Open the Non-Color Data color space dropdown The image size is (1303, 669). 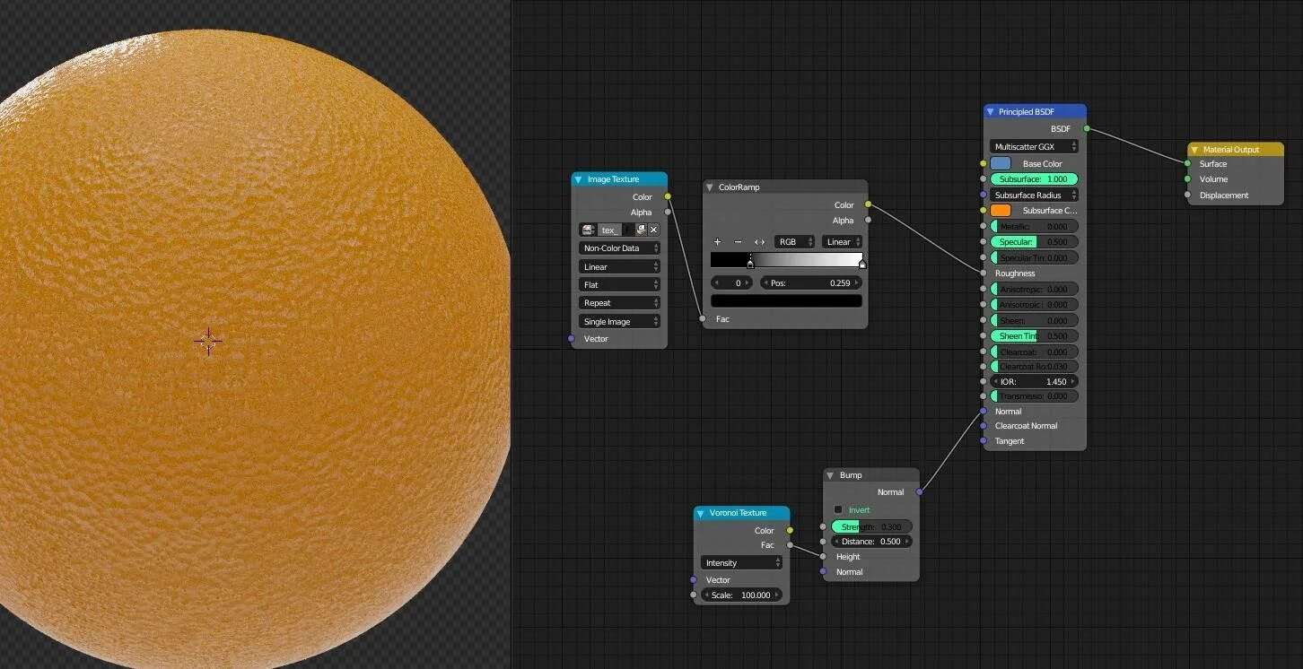pos(619,248)
